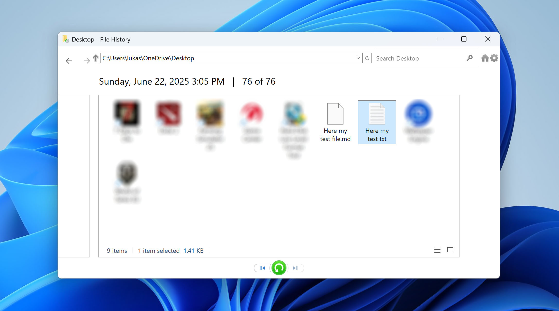Select the red square blurred app icon
559x311 pixels.
(x=169, y=117)
